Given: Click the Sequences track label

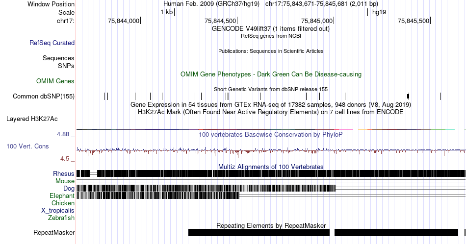Looking at the screenshot, I should click(x=58, y=58).
